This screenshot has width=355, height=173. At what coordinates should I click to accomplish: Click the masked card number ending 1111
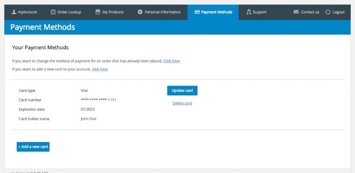98,100
